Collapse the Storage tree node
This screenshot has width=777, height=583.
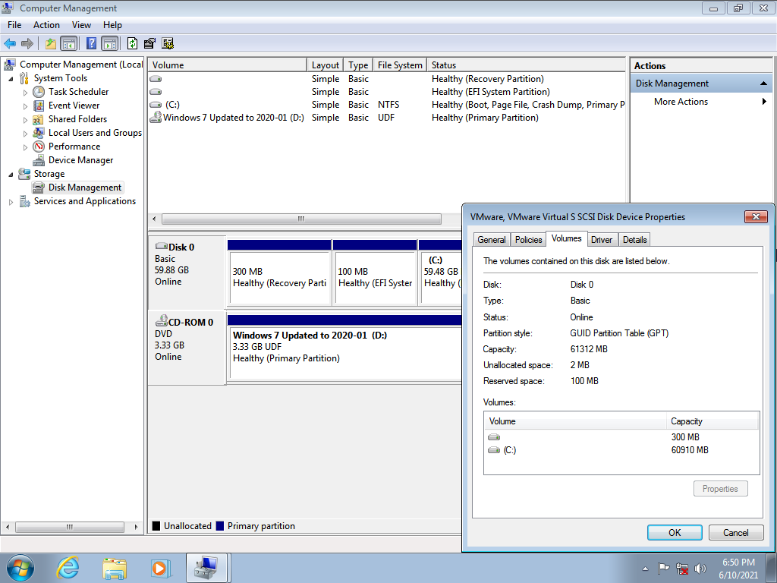click(11, 174)
